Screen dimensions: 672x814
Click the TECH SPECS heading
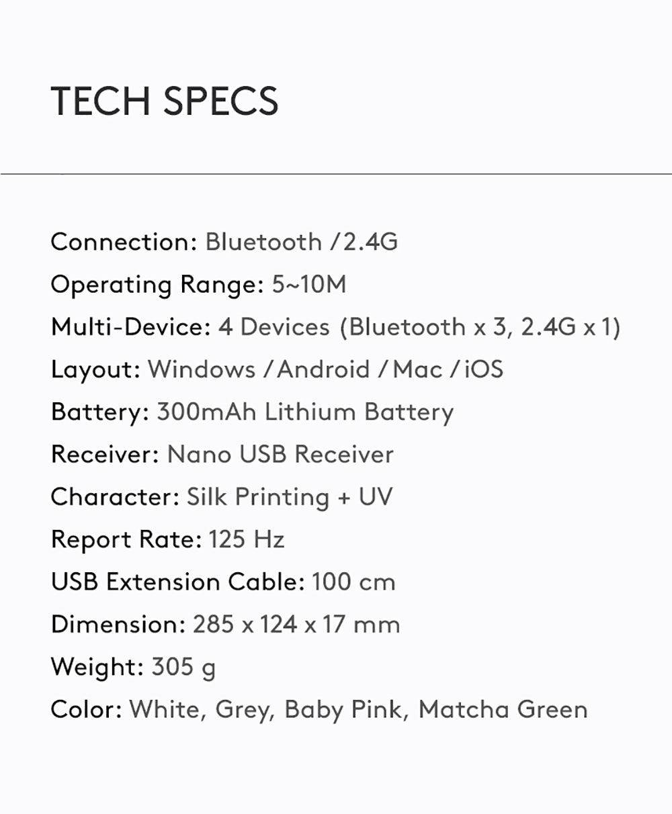pos(165,101)
